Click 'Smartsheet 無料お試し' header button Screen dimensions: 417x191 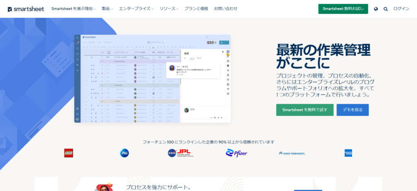[x=343, y=9]
